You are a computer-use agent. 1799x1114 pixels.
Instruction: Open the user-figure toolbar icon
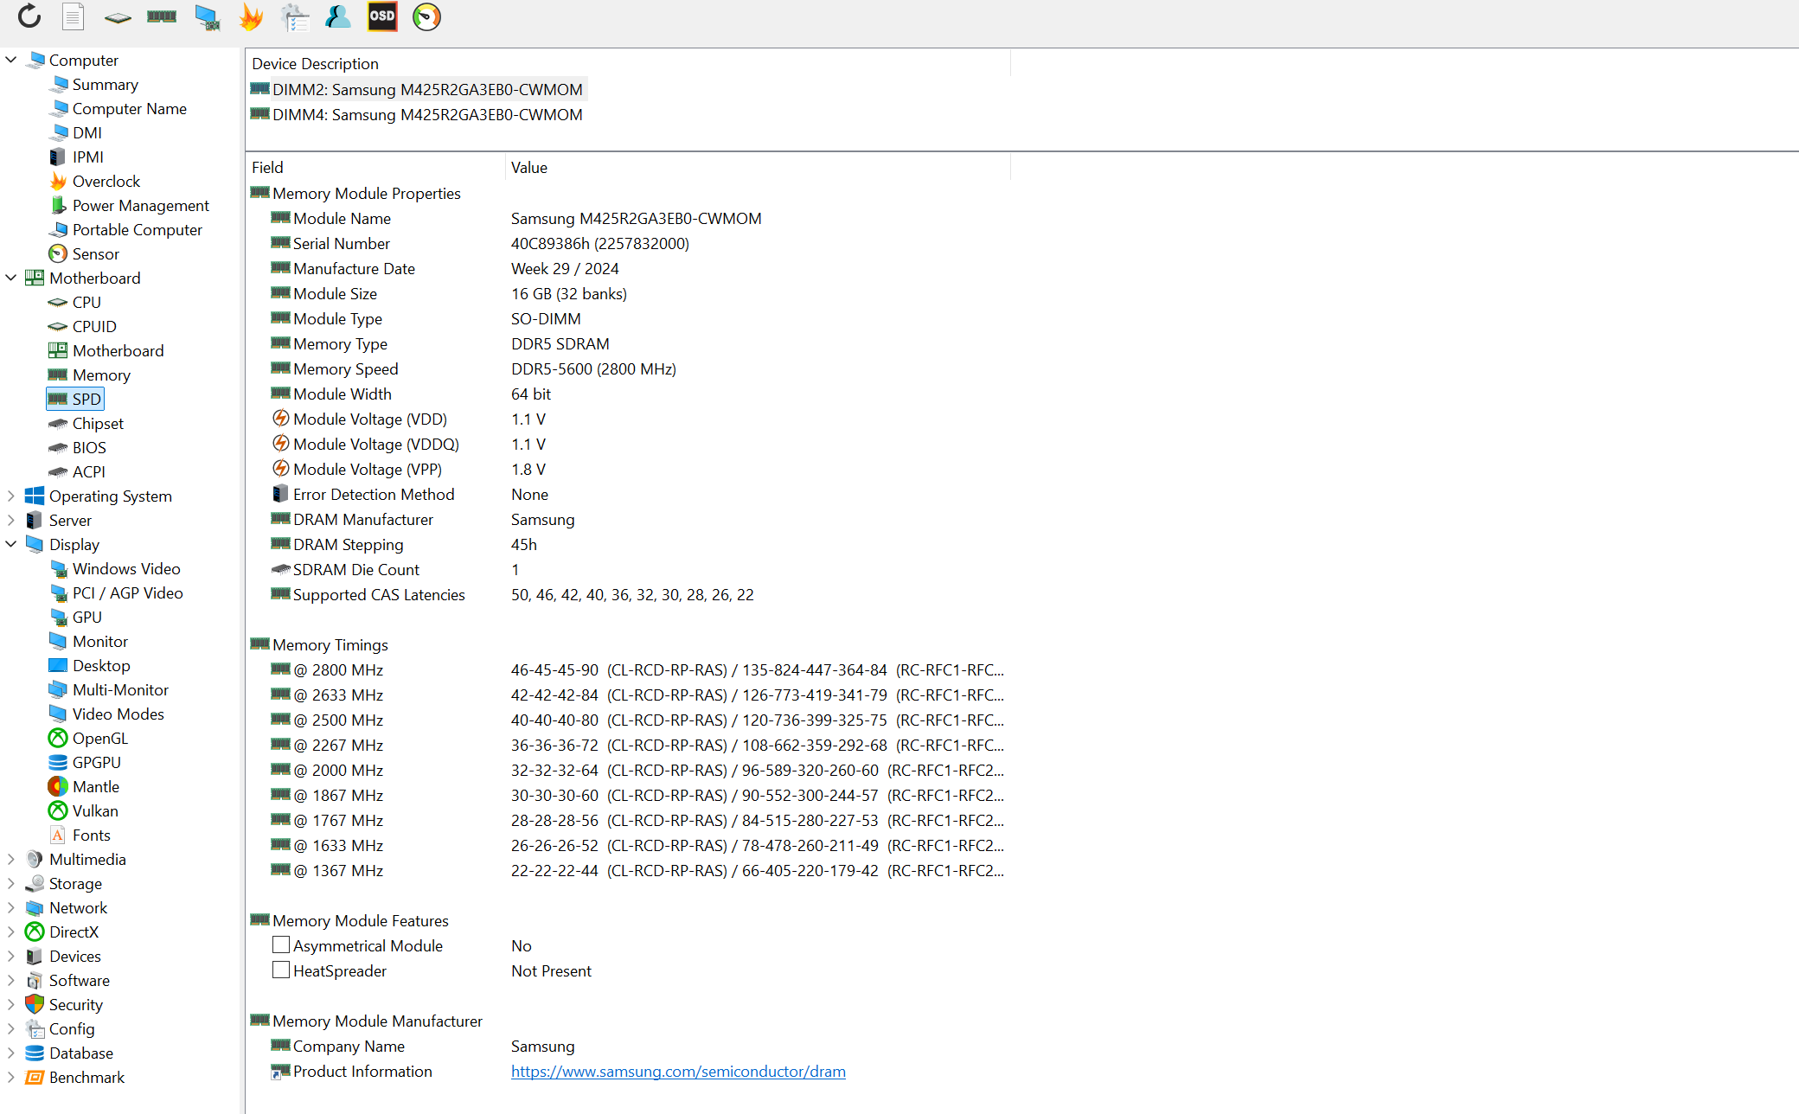coord(337,16)
